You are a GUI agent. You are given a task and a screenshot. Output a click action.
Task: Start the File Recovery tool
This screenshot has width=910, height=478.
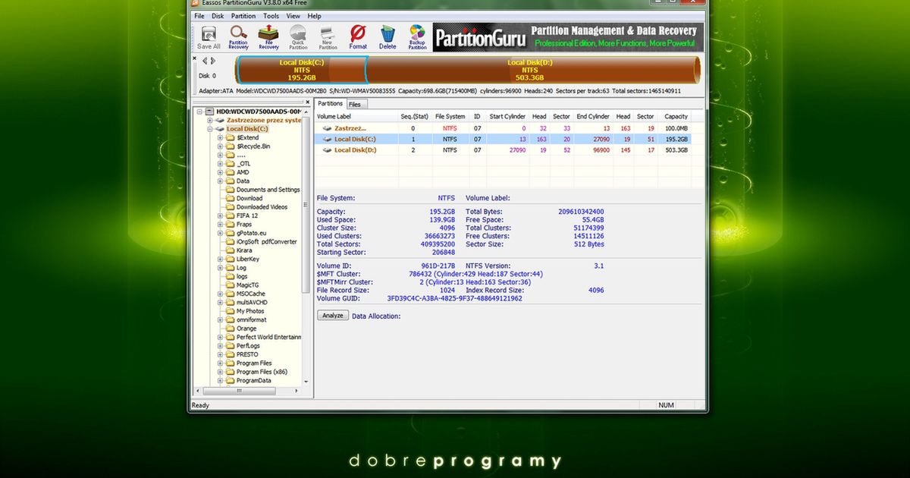pyautogui.click(x=268, y=37)
